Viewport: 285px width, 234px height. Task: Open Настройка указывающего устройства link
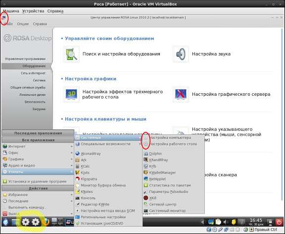[227, 132]
